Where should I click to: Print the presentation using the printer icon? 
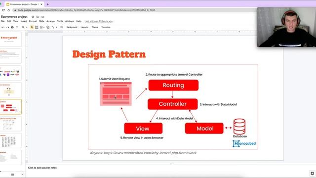(12, 27)
